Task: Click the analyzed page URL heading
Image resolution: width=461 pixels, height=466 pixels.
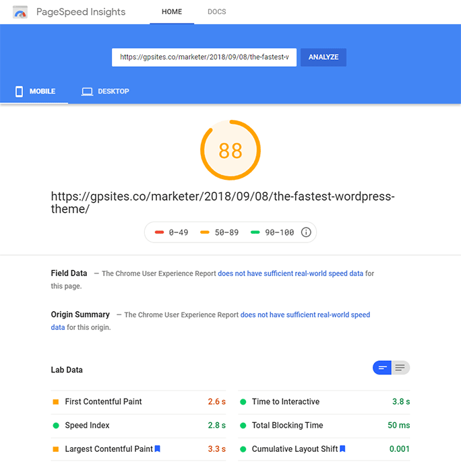Action: point(223,203)
